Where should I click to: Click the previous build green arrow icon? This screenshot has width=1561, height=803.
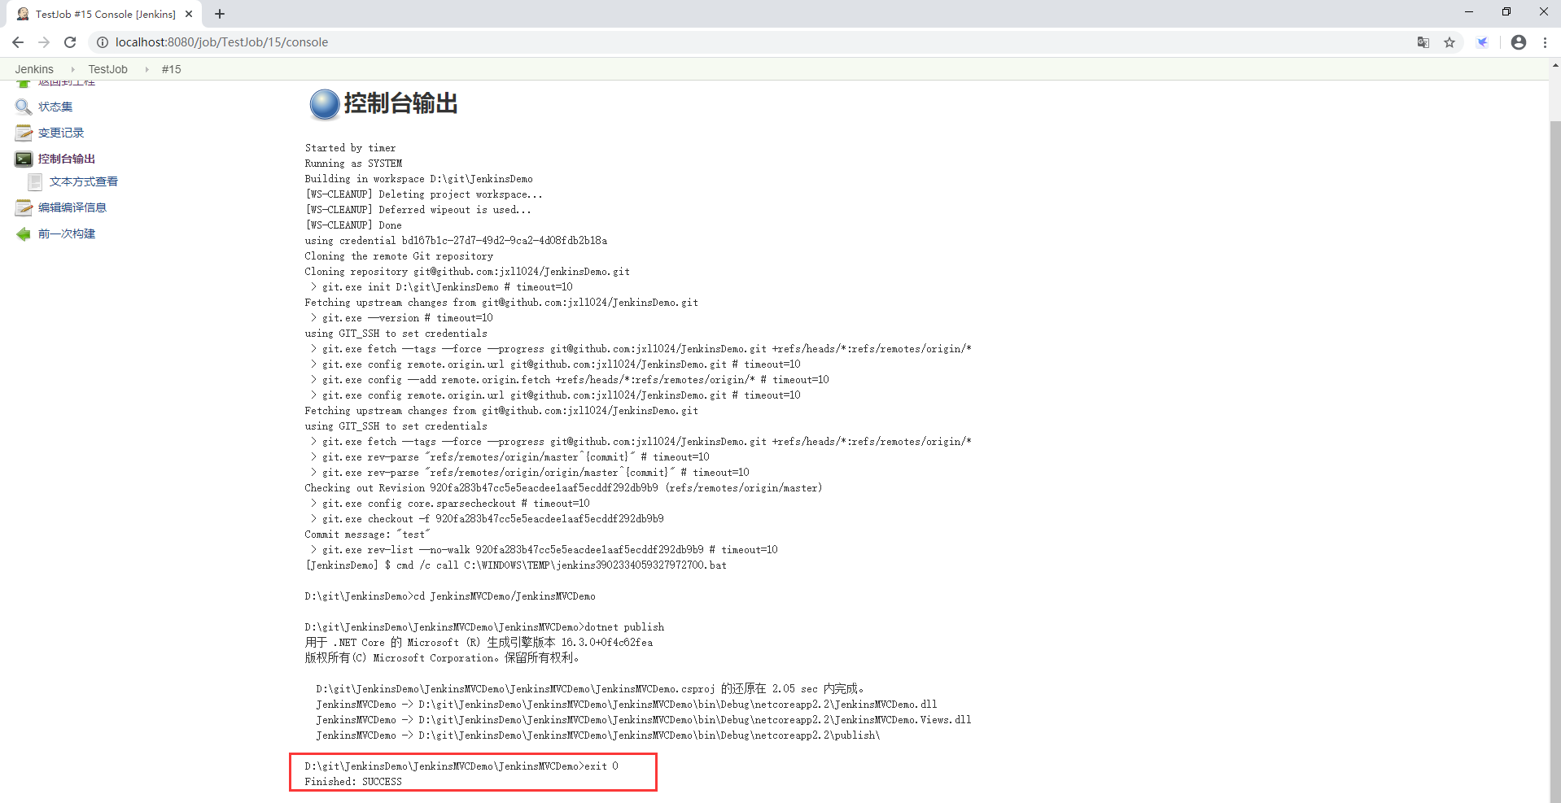tap(24, 233)
